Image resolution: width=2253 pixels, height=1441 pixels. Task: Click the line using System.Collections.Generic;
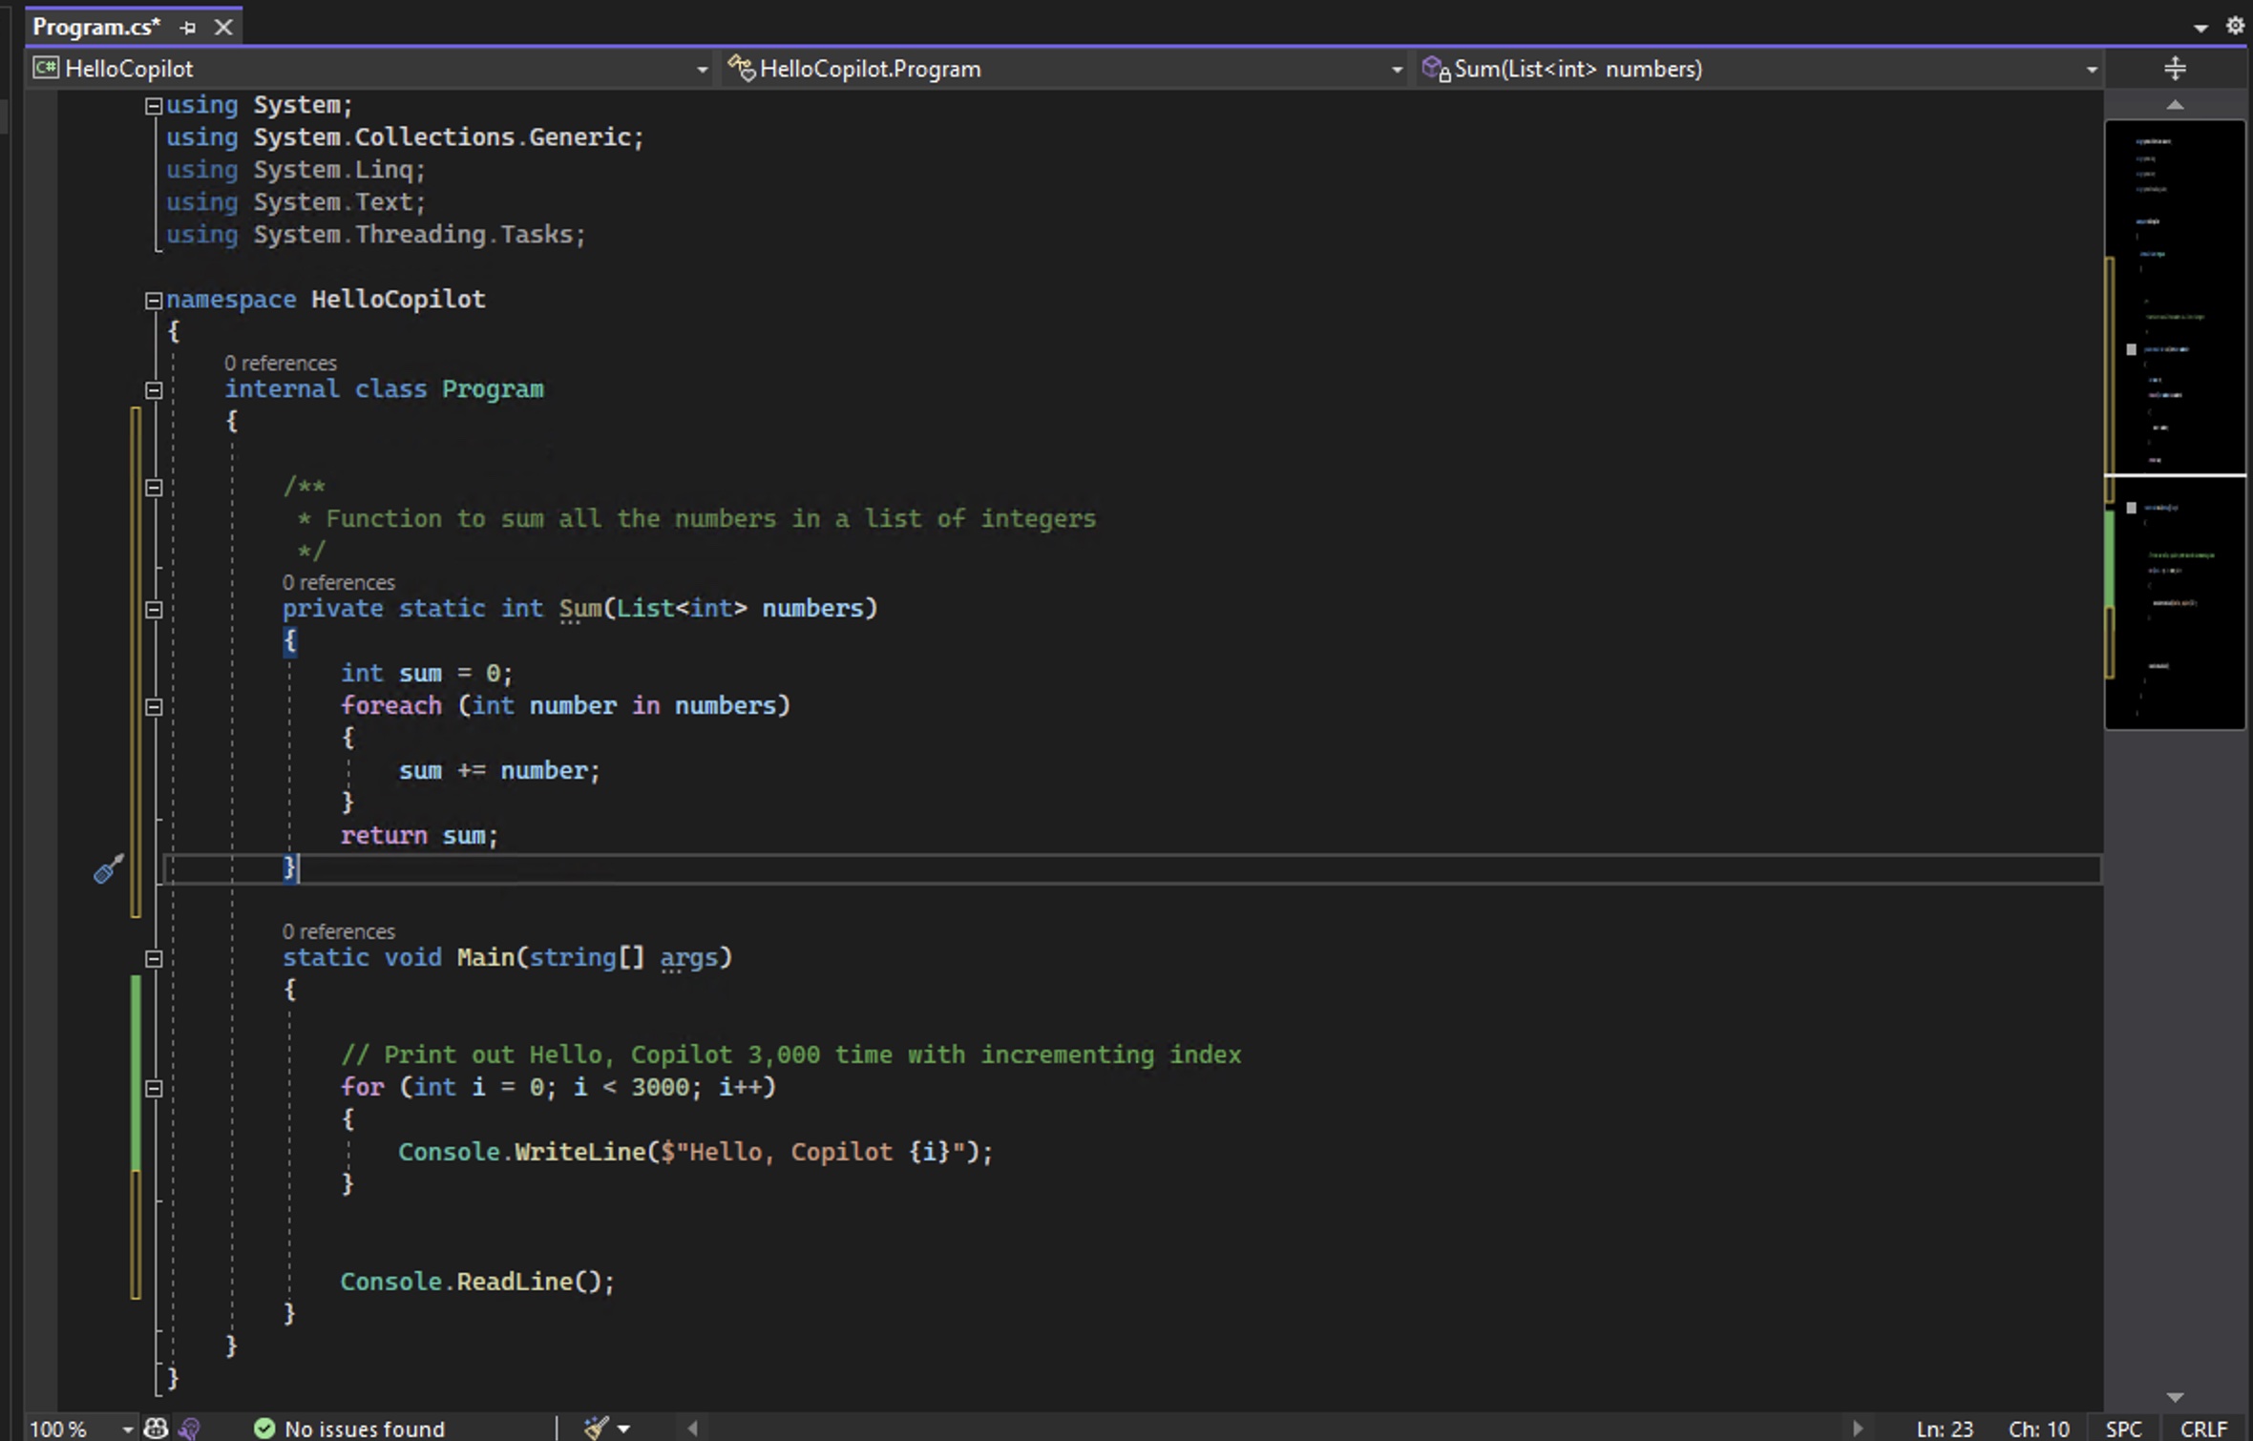point(405,137)
